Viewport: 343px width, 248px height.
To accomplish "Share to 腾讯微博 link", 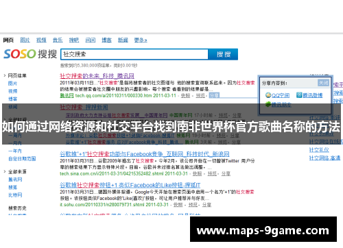I will tap(313, 95).
